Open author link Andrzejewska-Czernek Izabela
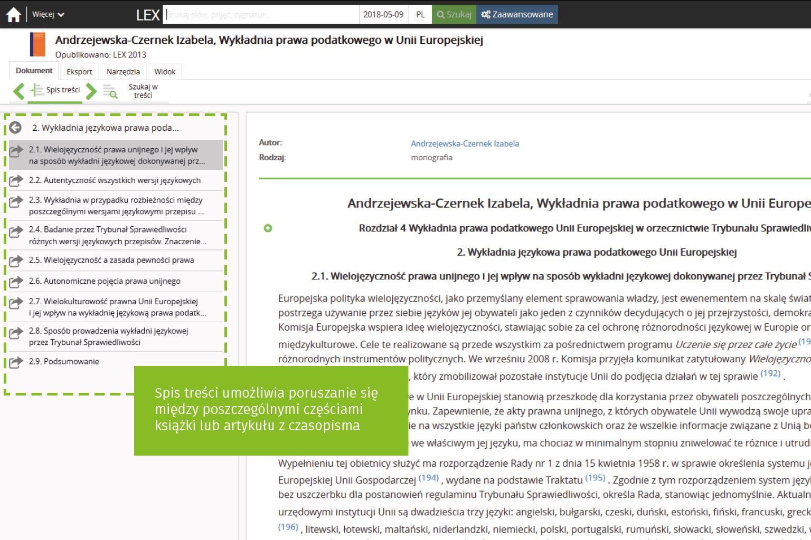Viewport: 811px width, 540px height. [x=465, y=143]
